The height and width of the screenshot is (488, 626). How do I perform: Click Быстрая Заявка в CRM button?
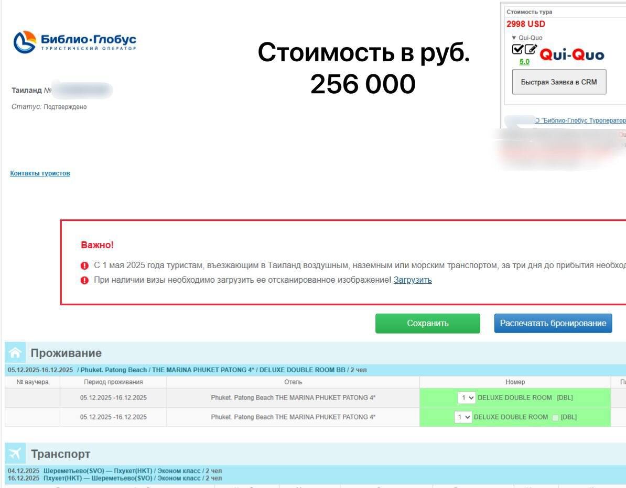pos(559,82)
